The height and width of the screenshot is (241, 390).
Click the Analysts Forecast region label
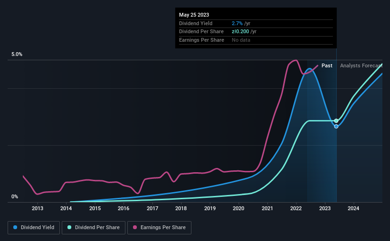point(361,65)
